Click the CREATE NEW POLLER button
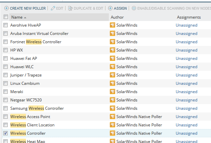Image resolution: width=211 pixels, height=143 pixels. tap(25, 8)
